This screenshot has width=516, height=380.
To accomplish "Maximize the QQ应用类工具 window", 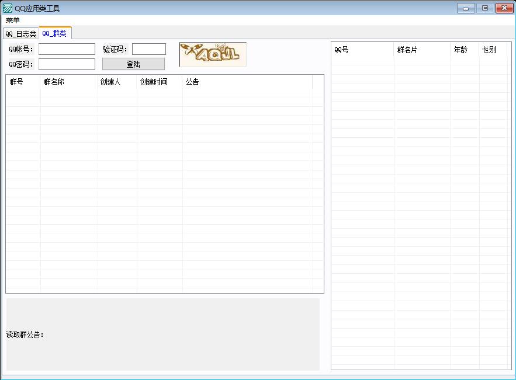I will [x=485, y=8].
